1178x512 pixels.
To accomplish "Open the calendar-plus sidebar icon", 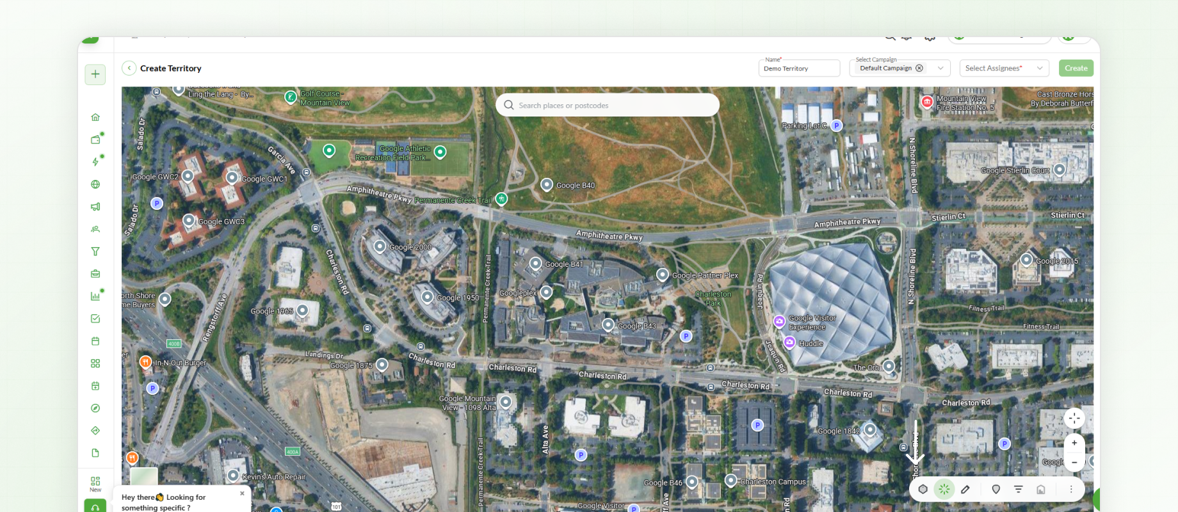I will [x=95, y=386].
